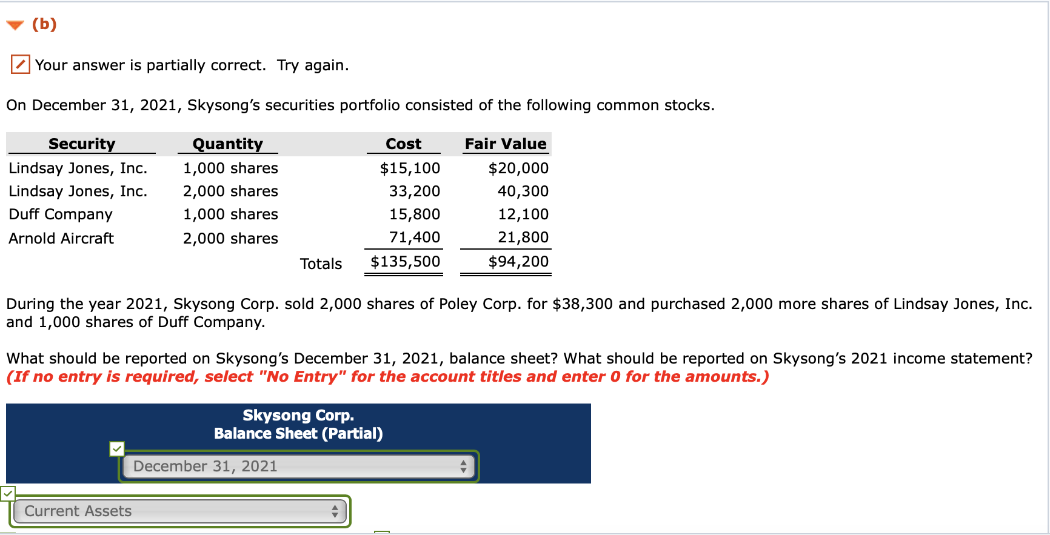Click the $135,500 total cost figure
The width and height of the screenshot is (1050, 535).
coord(405,261)
